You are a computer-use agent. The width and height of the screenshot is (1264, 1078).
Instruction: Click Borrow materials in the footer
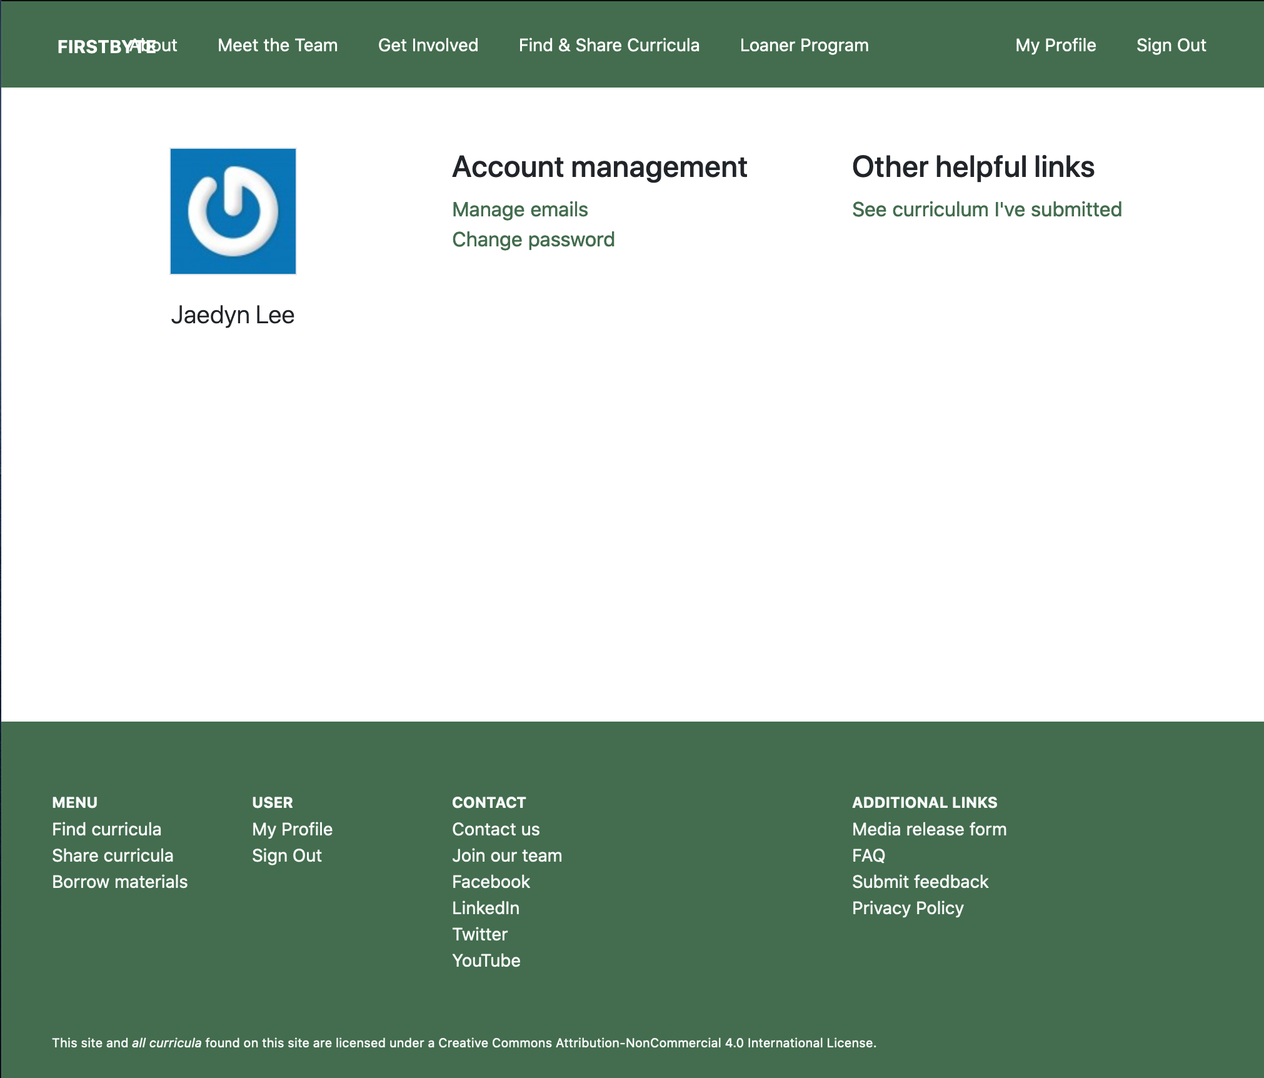point(119,882)
